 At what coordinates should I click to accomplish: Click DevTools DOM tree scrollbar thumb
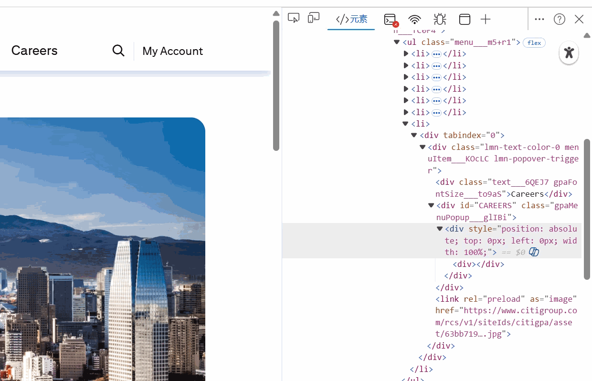pos(587,209)
